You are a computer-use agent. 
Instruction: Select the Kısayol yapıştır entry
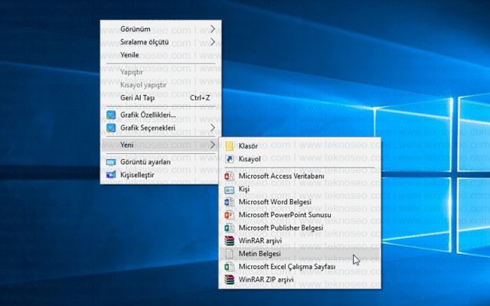(x=161, y=85)
